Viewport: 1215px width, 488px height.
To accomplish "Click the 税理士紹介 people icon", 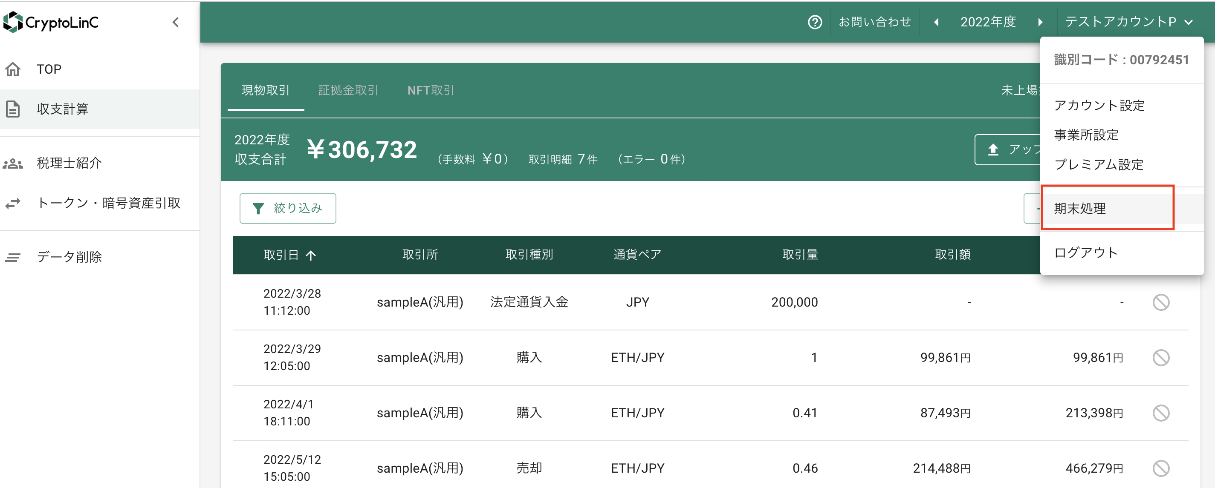I will click(13, 163).
